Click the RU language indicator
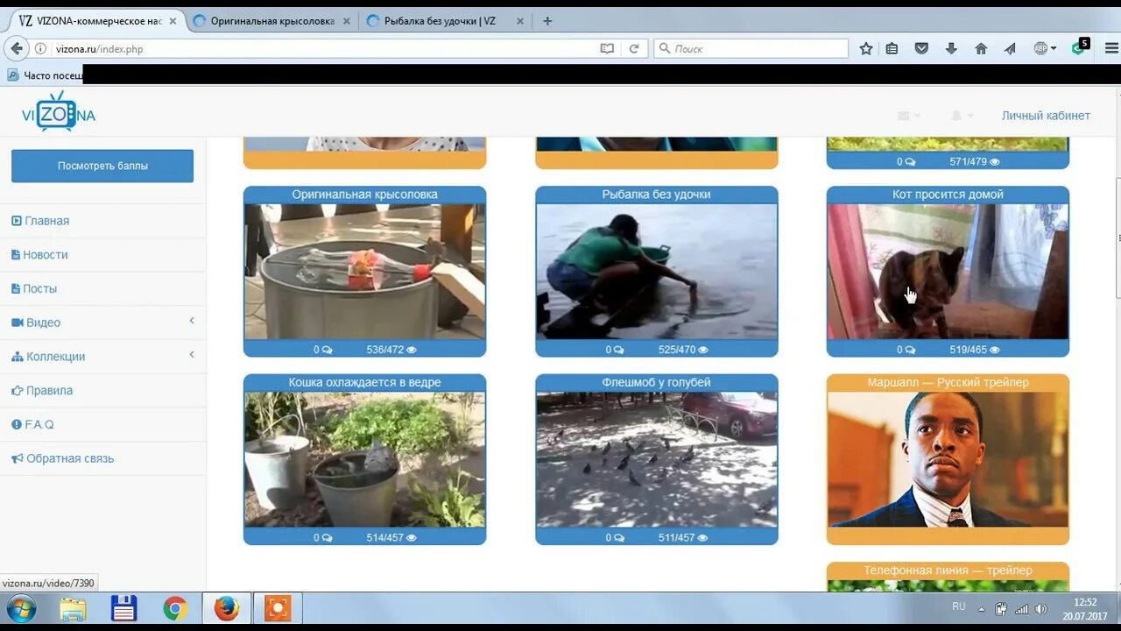The width and height of the screenshot is (1121, 631). pos(959,606)
